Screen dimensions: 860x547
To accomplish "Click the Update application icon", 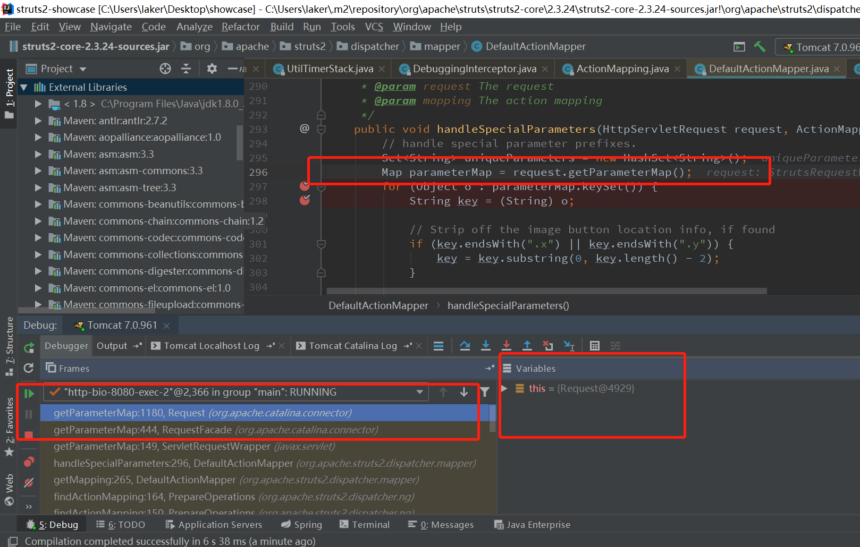I will pos(29,367).
